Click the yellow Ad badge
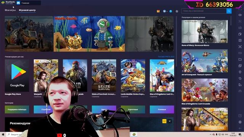This screenshot has width=244, height=137. tap(164, 121)
